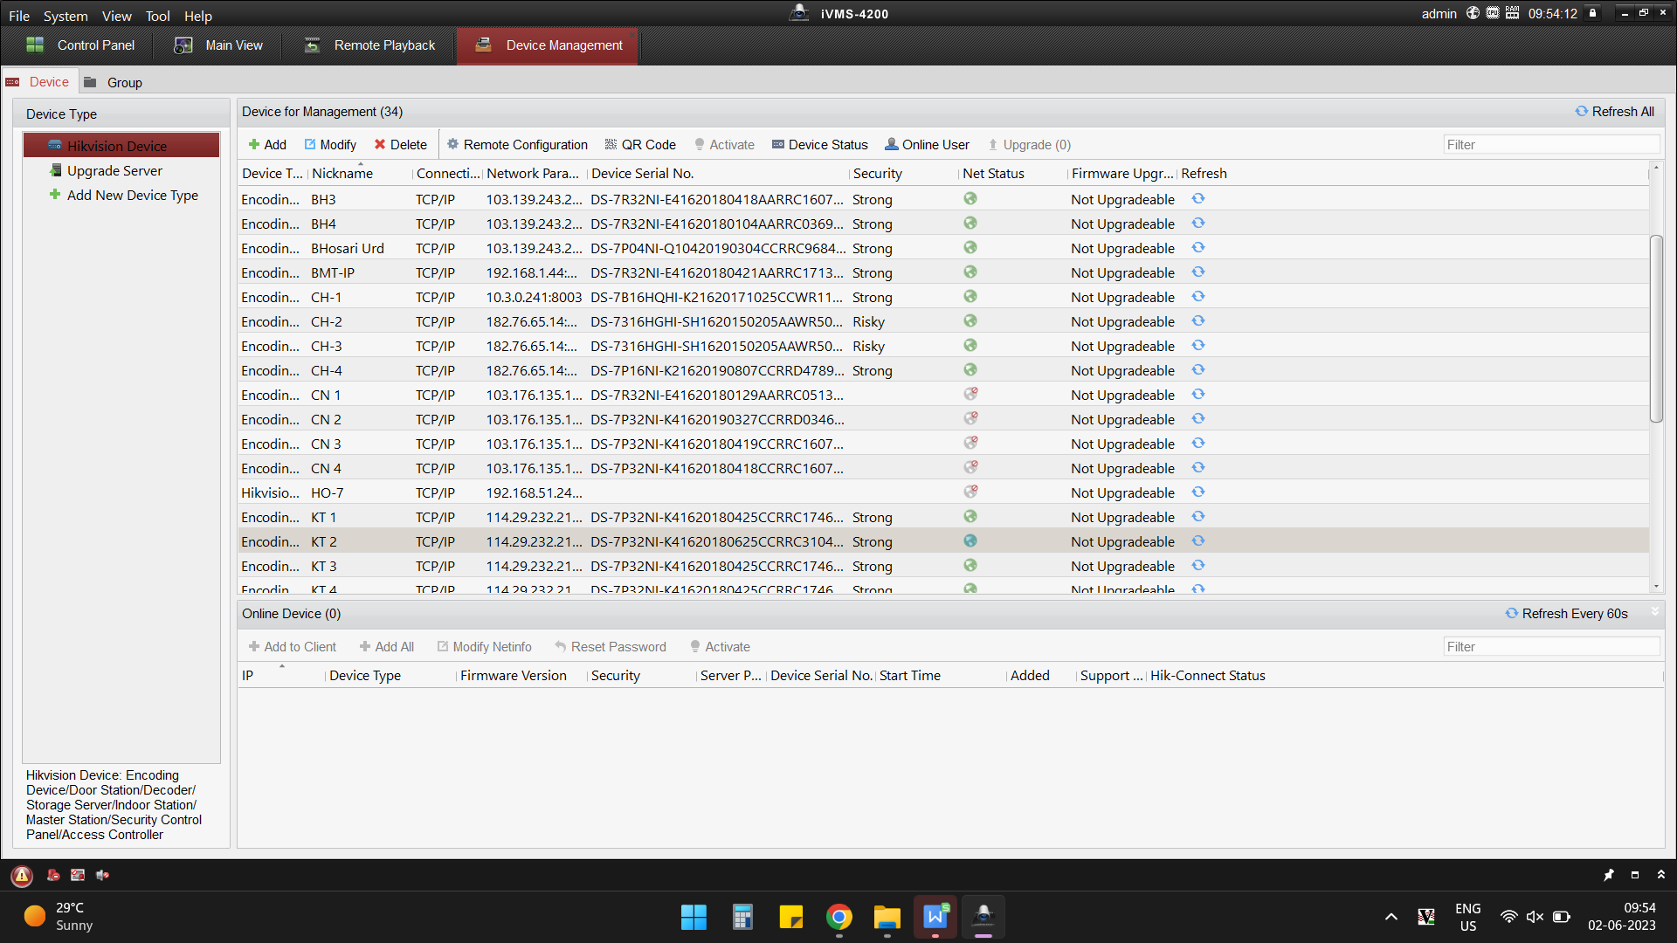Select the CN 4 device nickname
This screenshot has height=943, width=1677.
coord(327,468)
